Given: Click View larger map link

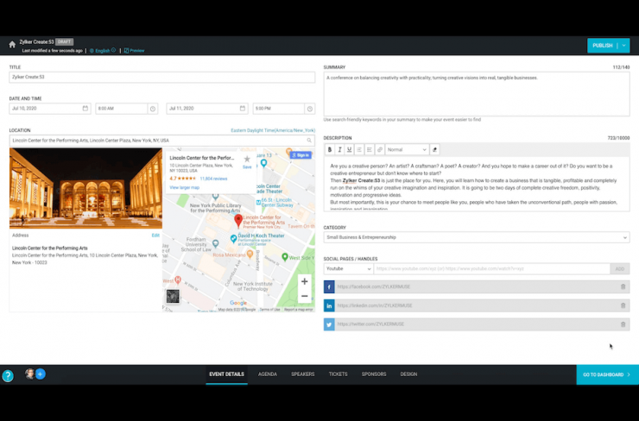Looking at the screenshot, I should point(184,188).
